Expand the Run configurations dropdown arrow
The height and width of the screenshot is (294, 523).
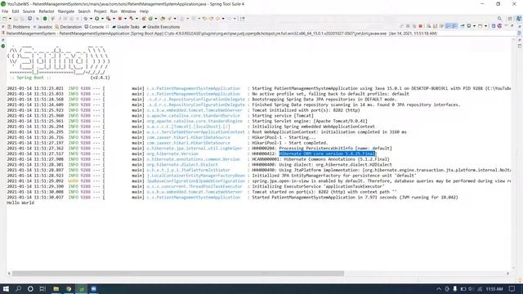102,19
